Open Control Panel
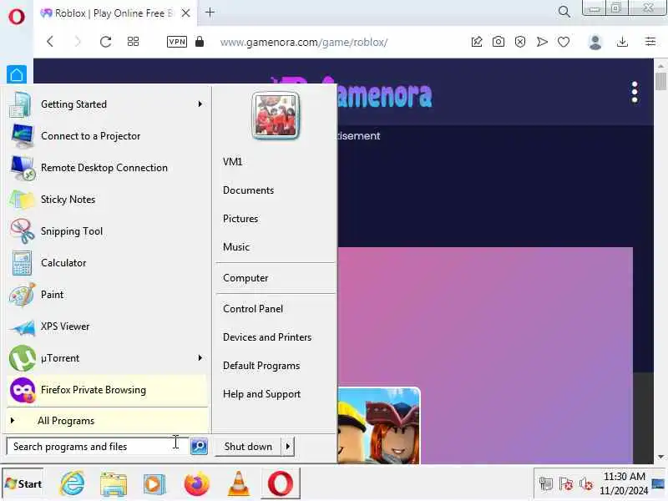668x501 pixels. pos(253,309)
